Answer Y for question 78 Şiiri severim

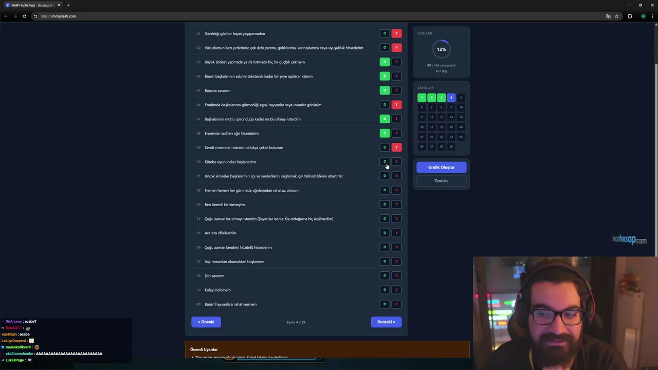[396, 275]
